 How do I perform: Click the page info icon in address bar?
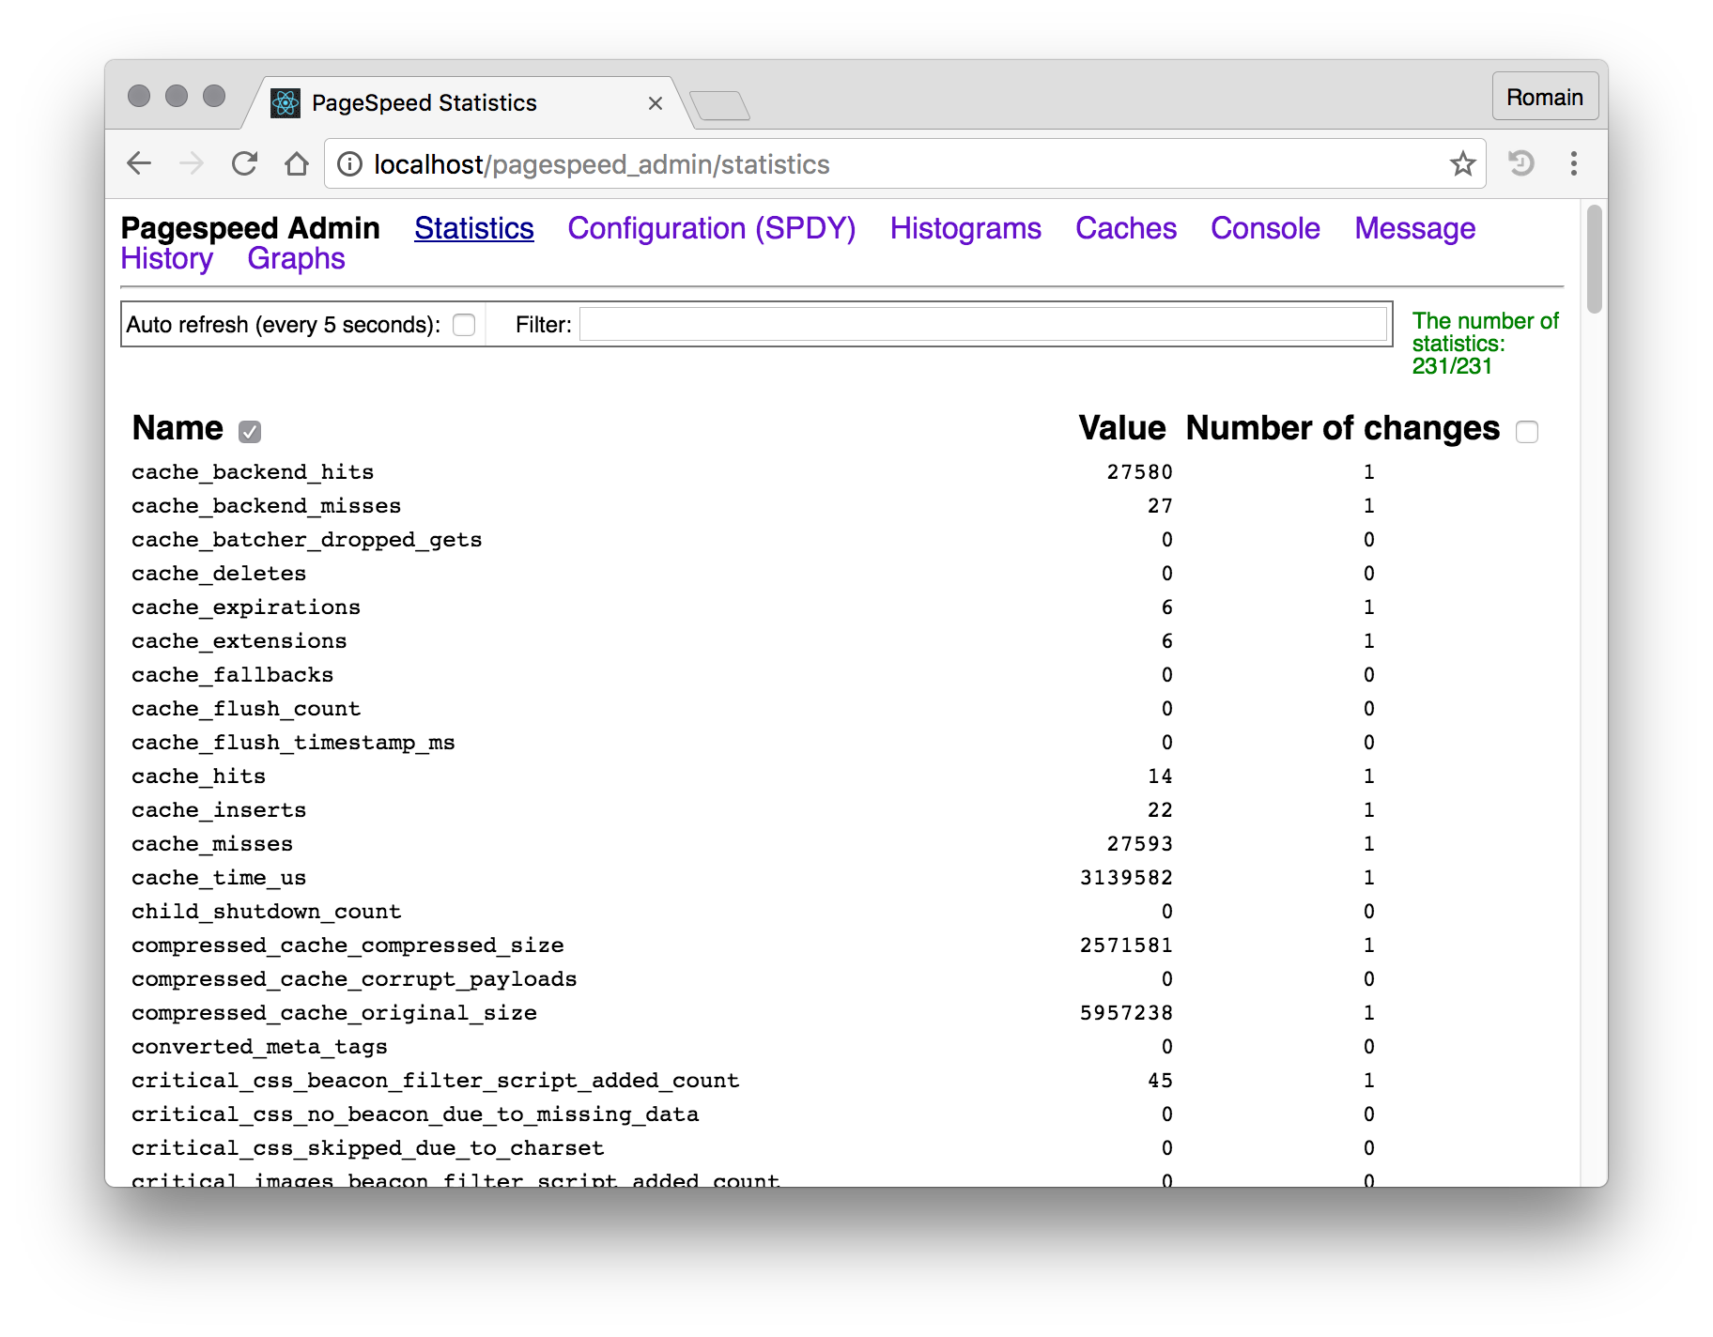tap(349, 163)
